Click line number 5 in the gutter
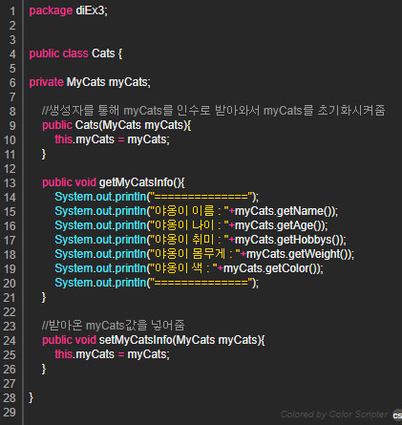This screenshot has height=425, width=402. [12, 69]
